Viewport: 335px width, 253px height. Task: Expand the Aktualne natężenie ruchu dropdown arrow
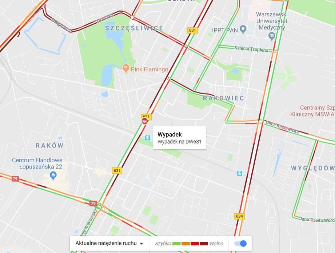tap(141, 244)
